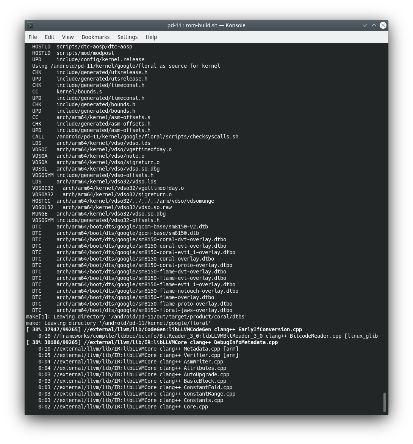Click the sm8150-flame-proto-overlay.dtbo line
Viewport: 413px width, 444px height.
coord(132,304)
